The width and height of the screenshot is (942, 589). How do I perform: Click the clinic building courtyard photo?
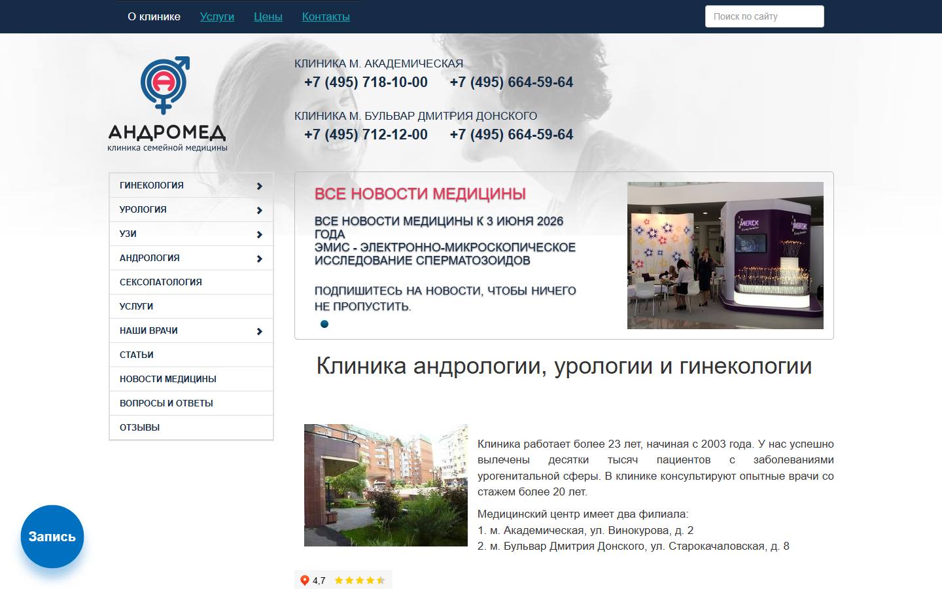(386, 485)
